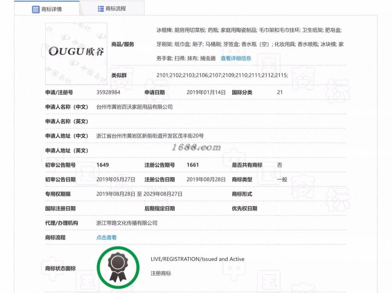Image resolution: width=392 pixels, height=293 pixels.
Task: Click the 商品/服务 field label
Action: [x=123, y=44]
